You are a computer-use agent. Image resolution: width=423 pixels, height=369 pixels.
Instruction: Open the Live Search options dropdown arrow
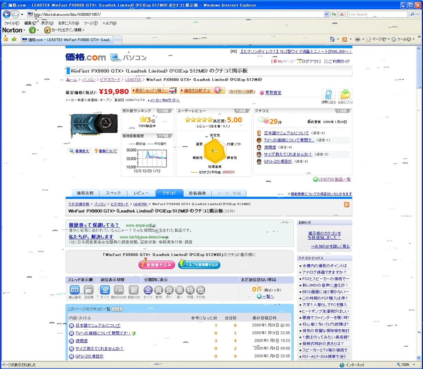tap(418, 14)
